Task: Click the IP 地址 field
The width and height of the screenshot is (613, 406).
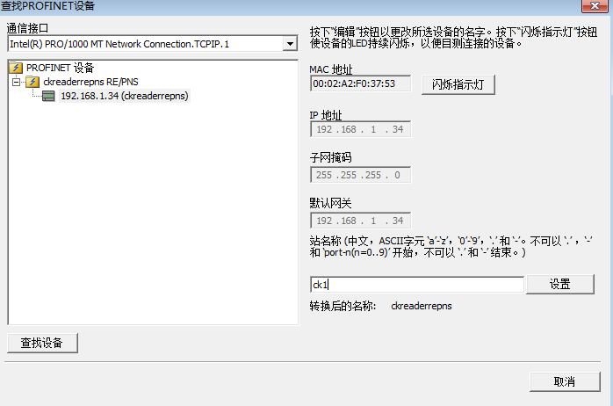Action: click(360, 129)
